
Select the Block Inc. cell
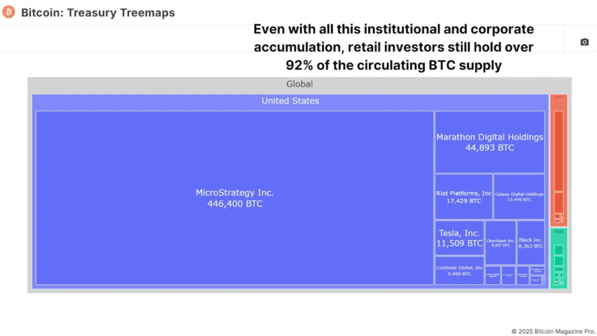(x=531, y=241)
